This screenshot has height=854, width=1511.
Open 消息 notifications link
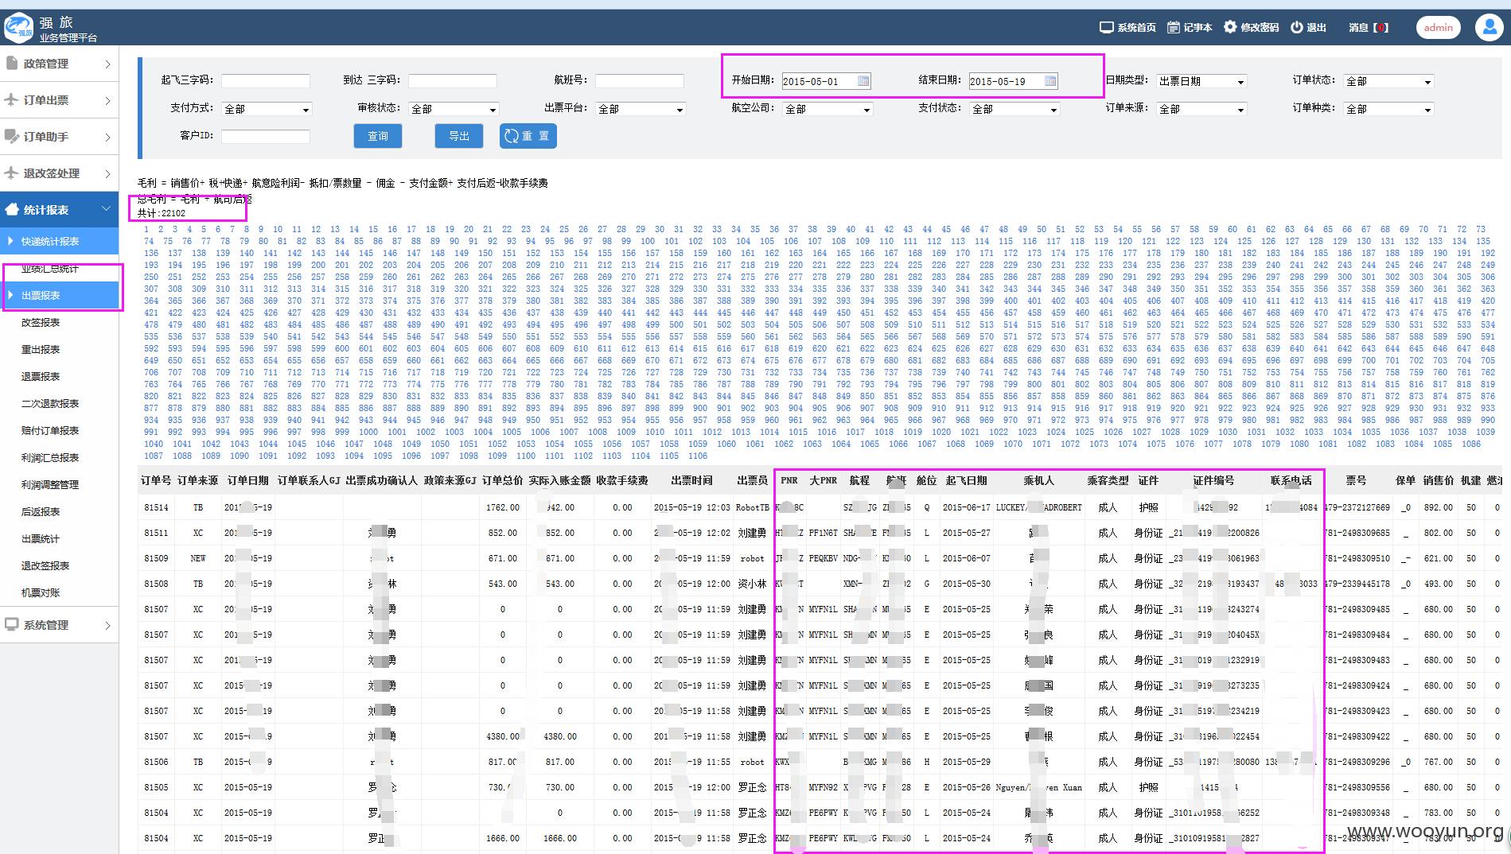[x=1369, y=27]
